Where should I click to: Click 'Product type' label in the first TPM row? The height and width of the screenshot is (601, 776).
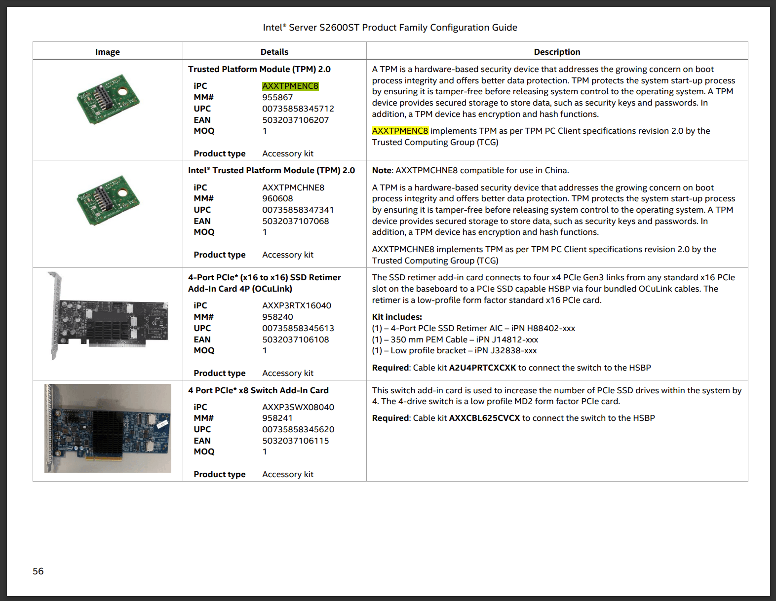[220, 153]
